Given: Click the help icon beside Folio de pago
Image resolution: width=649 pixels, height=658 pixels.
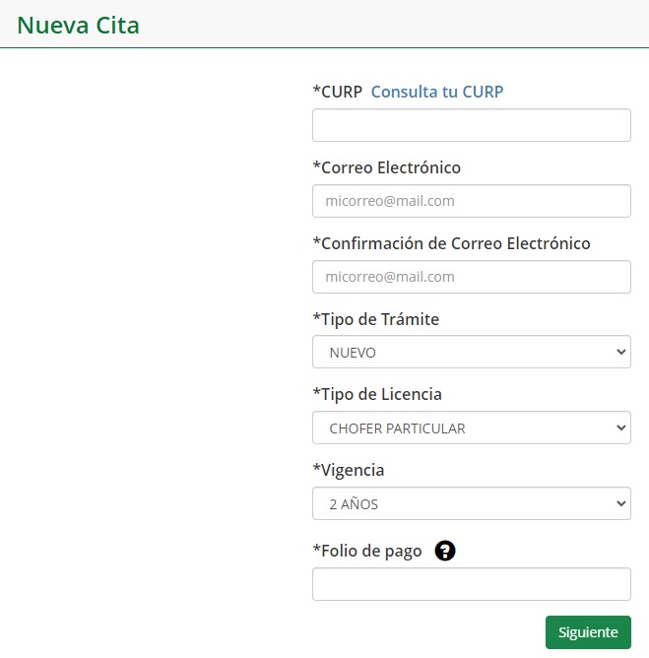Looking at the screenshot, I should tap(445, 551).
